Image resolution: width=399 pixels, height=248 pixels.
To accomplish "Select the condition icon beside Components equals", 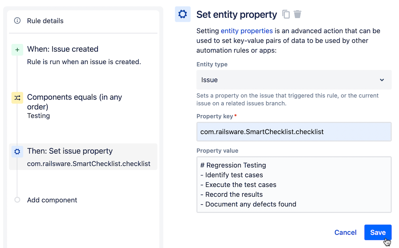I will 17,98.
